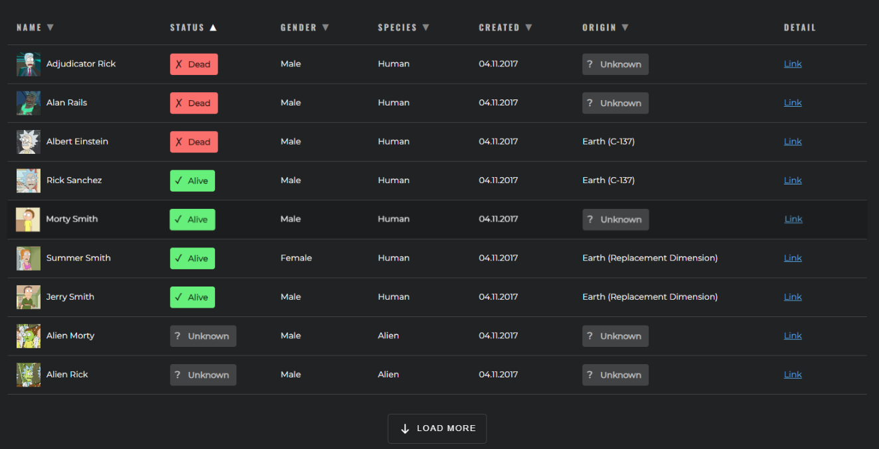Sort table by Name column arrow
Image resolution: width=879 pixels, height=449 pixels.
50,28
